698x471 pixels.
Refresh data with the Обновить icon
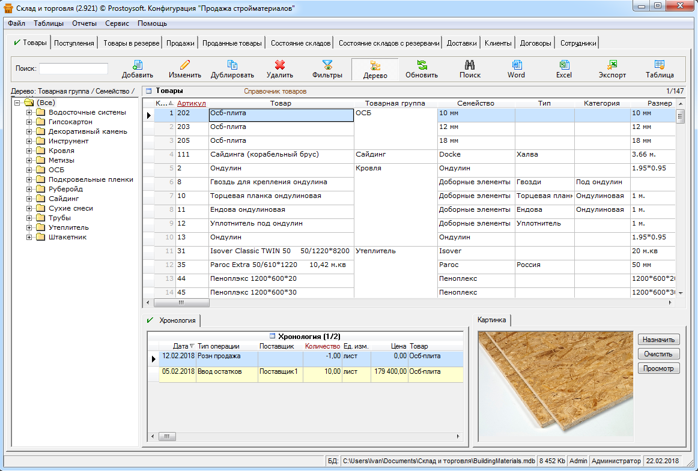tap(422, 69)
